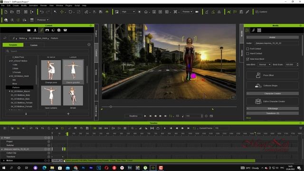Uncheck the Hide Inner Mesh checkbox
This screenshot has width=304, height=171.
(x=247, y=59)
